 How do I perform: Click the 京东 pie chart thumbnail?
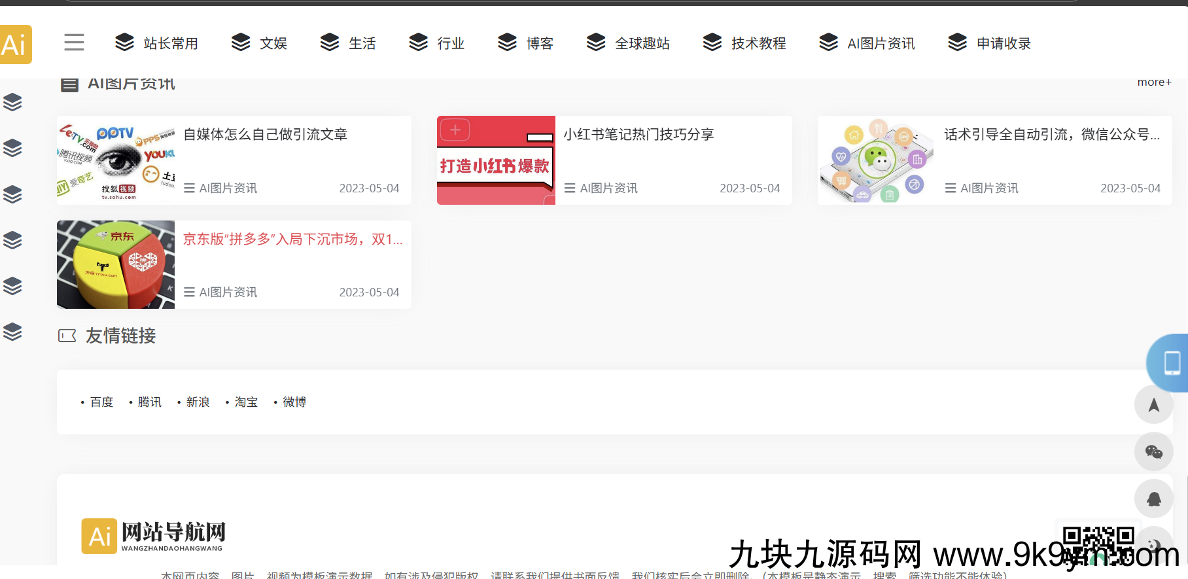116,264
